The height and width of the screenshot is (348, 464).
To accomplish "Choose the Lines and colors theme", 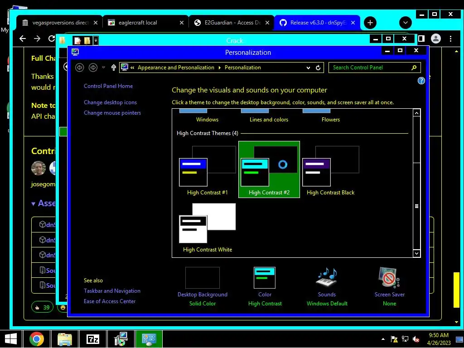I will [x=269, y=116].
